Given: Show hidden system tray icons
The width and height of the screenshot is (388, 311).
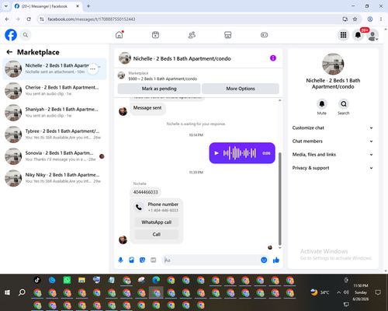Looking at the screenshot, I should [x=338, y=292].
